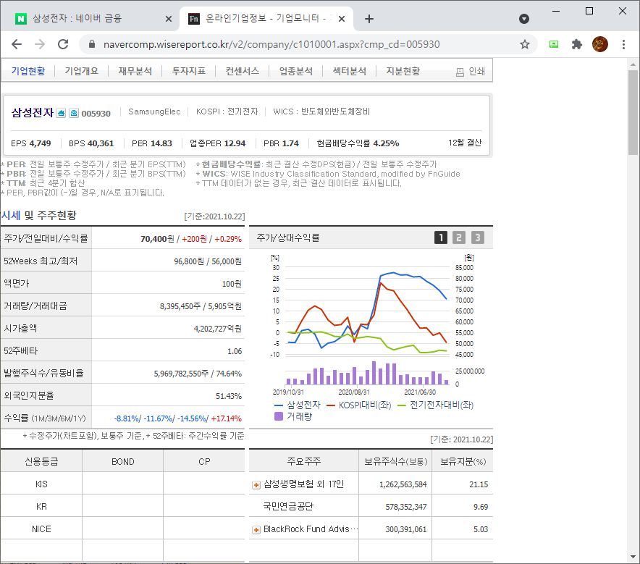Click the 액면가 value 100원
The width and height of the screenshot is (640, 564).
click(x=232, y=284)
